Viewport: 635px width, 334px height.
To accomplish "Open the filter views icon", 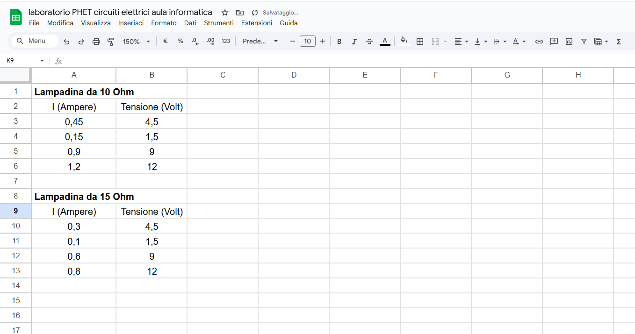I will coord(598,42).
